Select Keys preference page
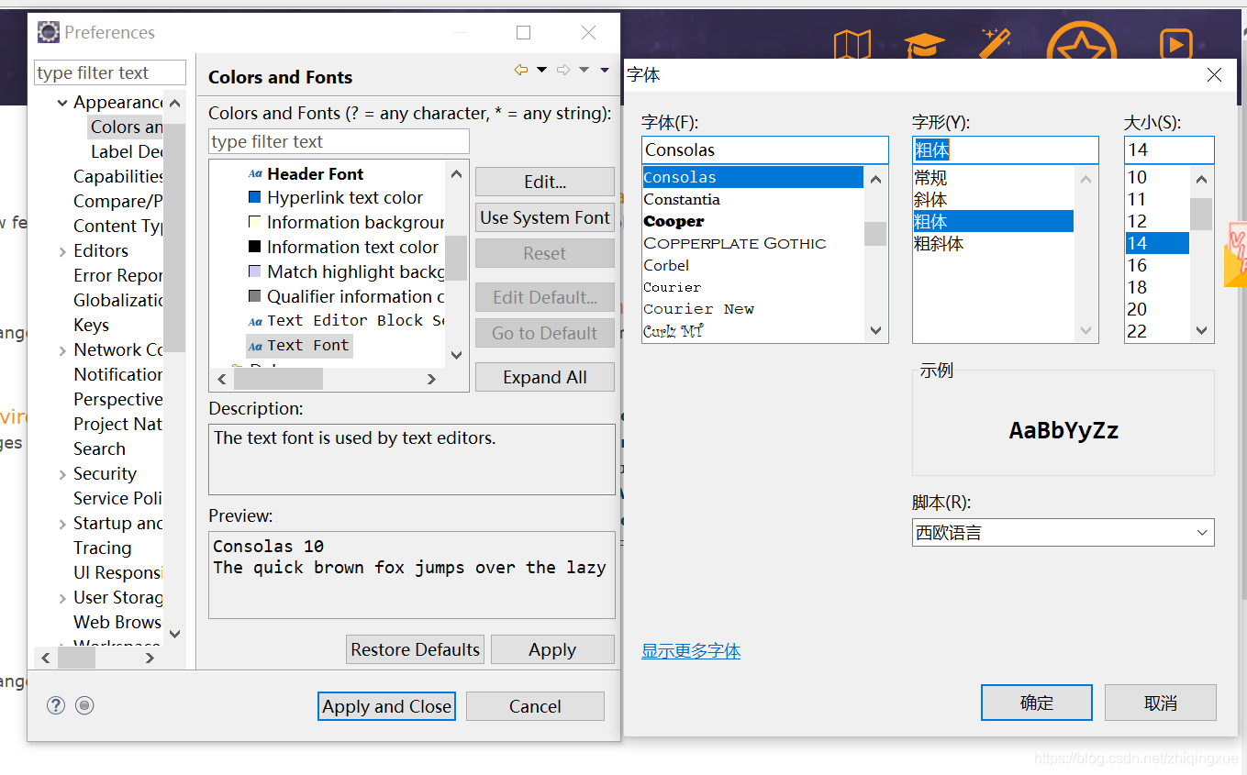The height and width of the screenshot is (775, 1247). pyautogui.click(x=91, y=325)
